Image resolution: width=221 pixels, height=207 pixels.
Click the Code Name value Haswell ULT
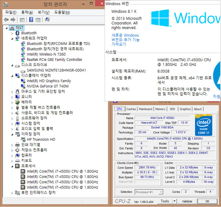click(x=149, y=123)
